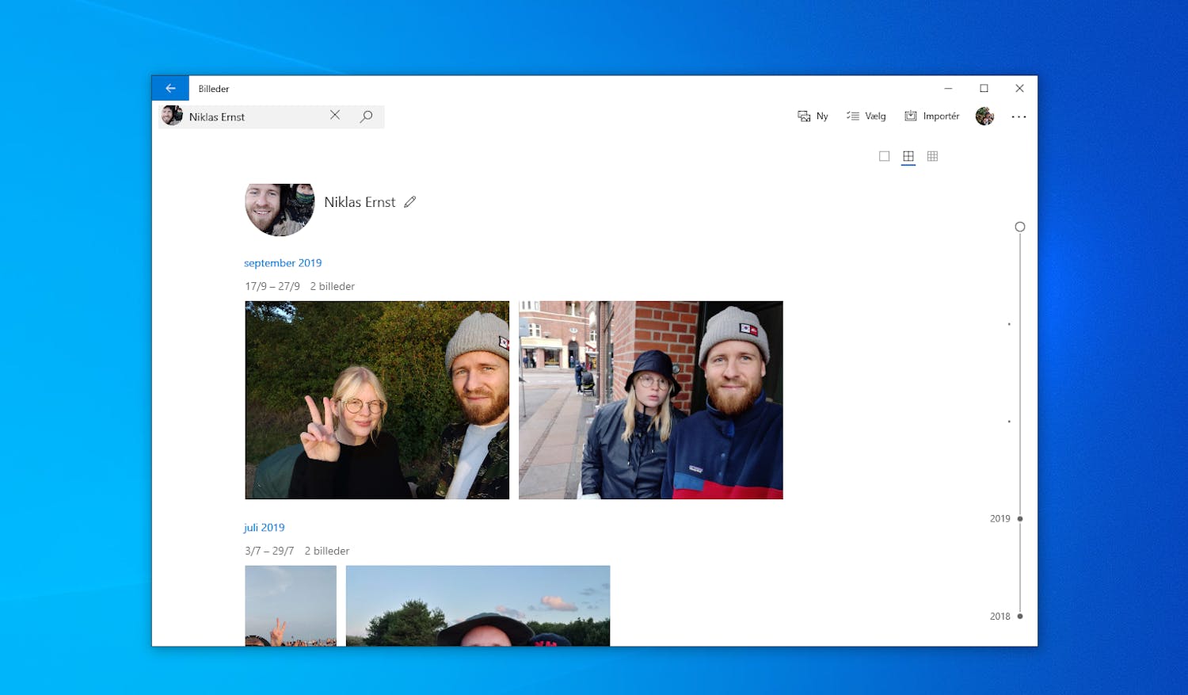Run the search with the magnifier icon

[365, 116]
